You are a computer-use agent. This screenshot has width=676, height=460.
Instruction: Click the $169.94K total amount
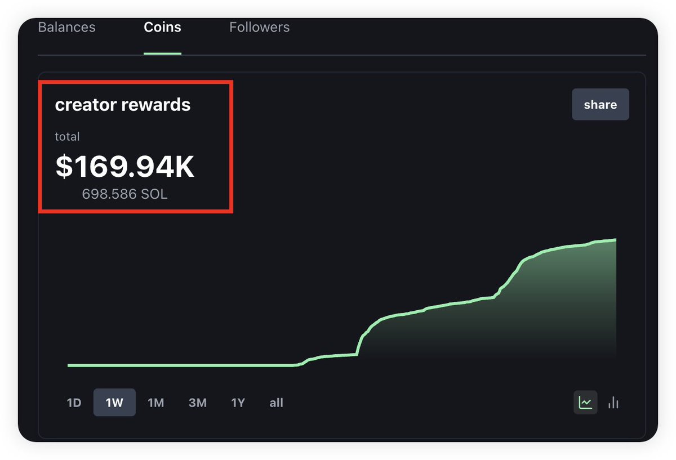click(x=124, y=167)
